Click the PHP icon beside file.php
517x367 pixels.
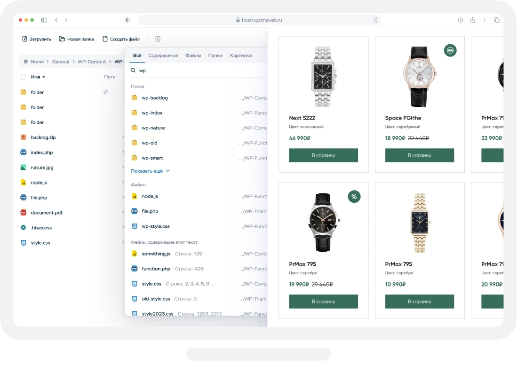pos(23,197)
